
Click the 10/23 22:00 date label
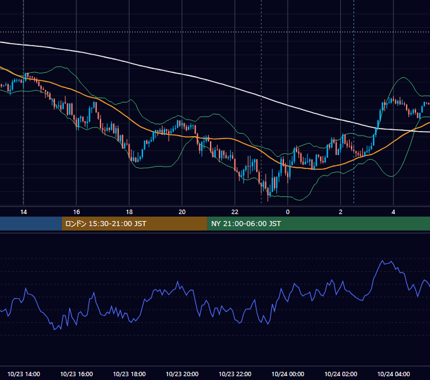tap(235, 374)
